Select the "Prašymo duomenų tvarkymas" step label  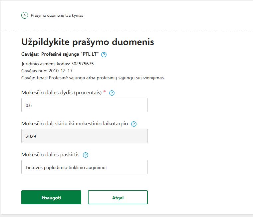pos(57,15)
